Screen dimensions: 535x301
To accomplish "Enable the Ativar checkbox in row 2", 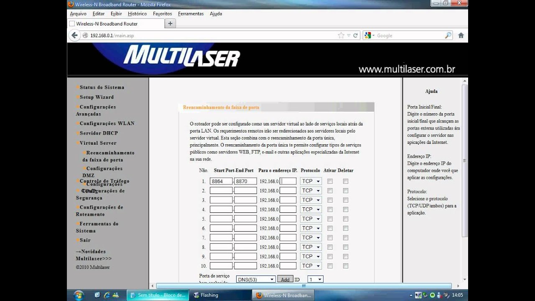I will [x=330, y=191].
